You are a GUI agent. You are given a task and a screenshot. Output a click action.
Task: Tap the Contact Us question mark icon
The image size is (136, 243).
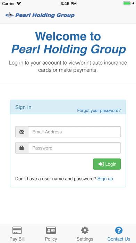[x=119, y=230]
